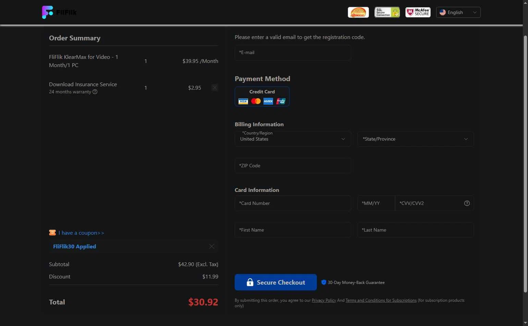The height and width of the screenshot is (326, 528).
Task: Open the State/Province dropdown
Action: (x=415, y=139)
